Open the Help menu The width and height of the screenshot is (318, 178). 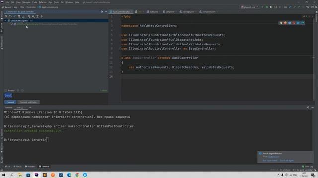tap(77, 2)
